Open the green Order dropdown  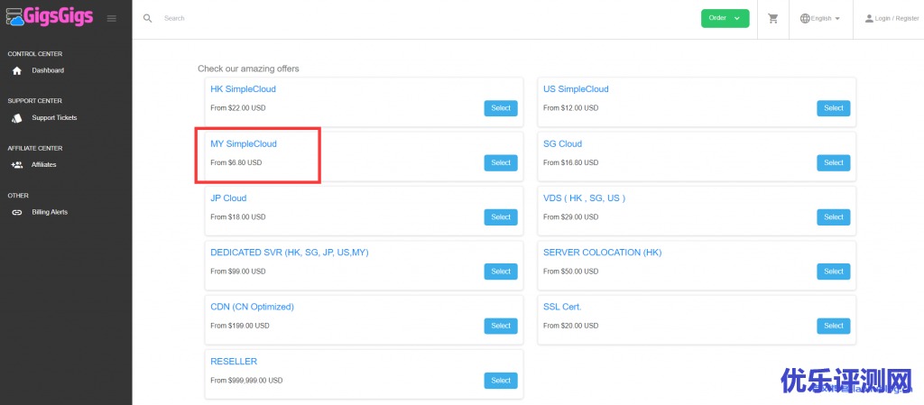click(x=725, y=18)
